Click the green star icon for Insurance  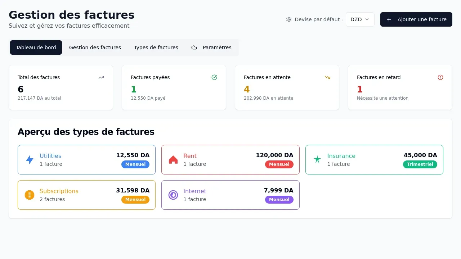click(317, 159)
